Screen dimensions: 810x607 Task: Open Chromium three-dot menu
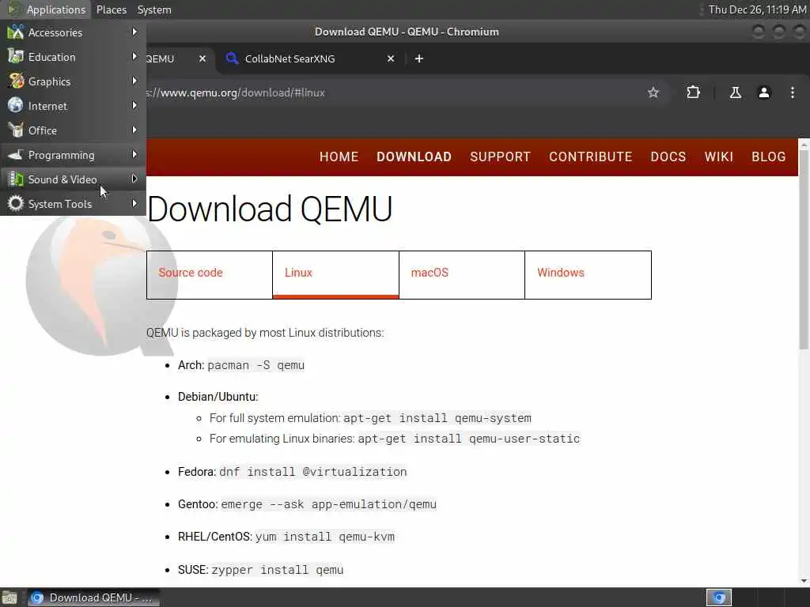pos(793,93)
